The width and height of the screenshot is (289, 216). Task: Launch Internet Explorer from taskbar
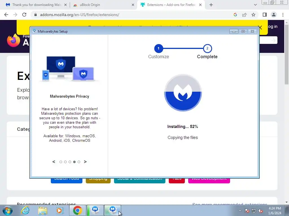click(x=25, y=210)
